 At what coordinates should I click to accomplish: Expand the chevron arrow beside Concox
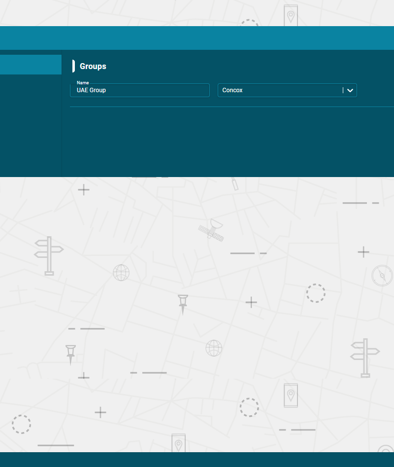tap(350, 90)
